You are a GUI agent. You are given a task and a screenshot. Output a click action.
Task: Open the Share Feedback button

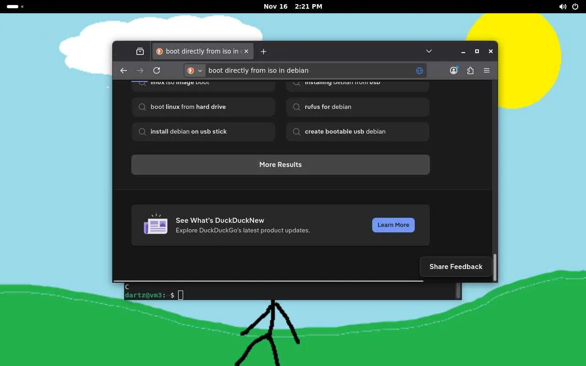coord(456,267)
